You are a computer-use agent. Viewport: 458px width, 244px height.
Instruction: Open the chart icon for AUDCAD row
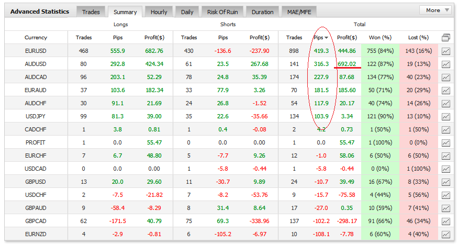pyautogui.click(x=446, y=77)
